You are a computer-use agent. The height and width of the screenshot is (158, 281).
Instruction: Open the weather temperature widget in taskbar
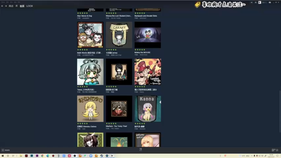244,156
